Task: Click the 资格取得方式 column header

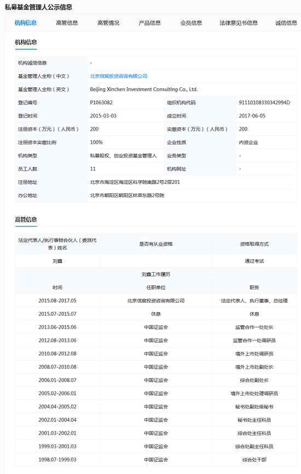Action: [254, 244]
